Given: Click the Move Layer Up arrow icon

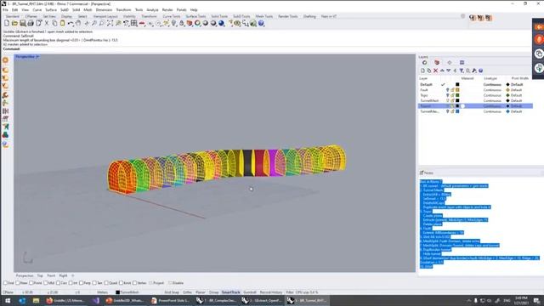Looking at the screenshot, I should pyautogui.click(x=442, y=71).
